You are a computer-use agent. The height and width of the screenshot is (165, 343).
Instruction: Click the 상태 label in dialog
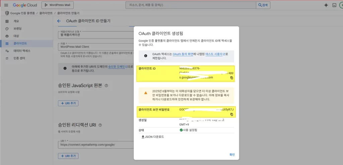(x=141, y=130)
